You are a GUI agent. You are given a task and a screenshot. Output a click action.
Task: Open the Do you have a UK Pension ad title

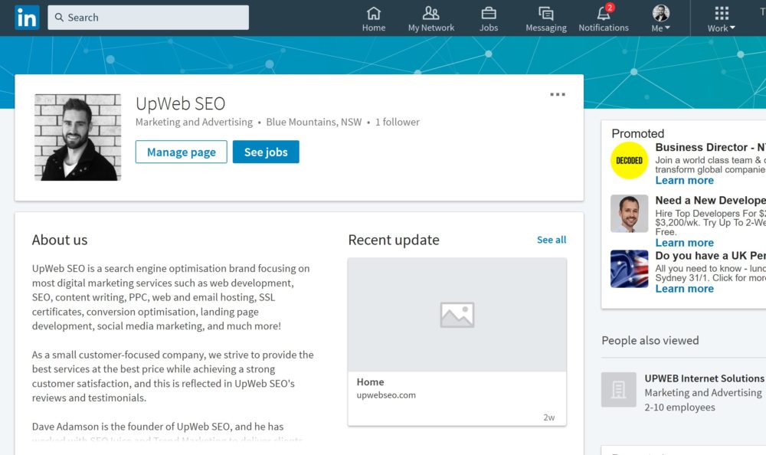click(711, 256)
